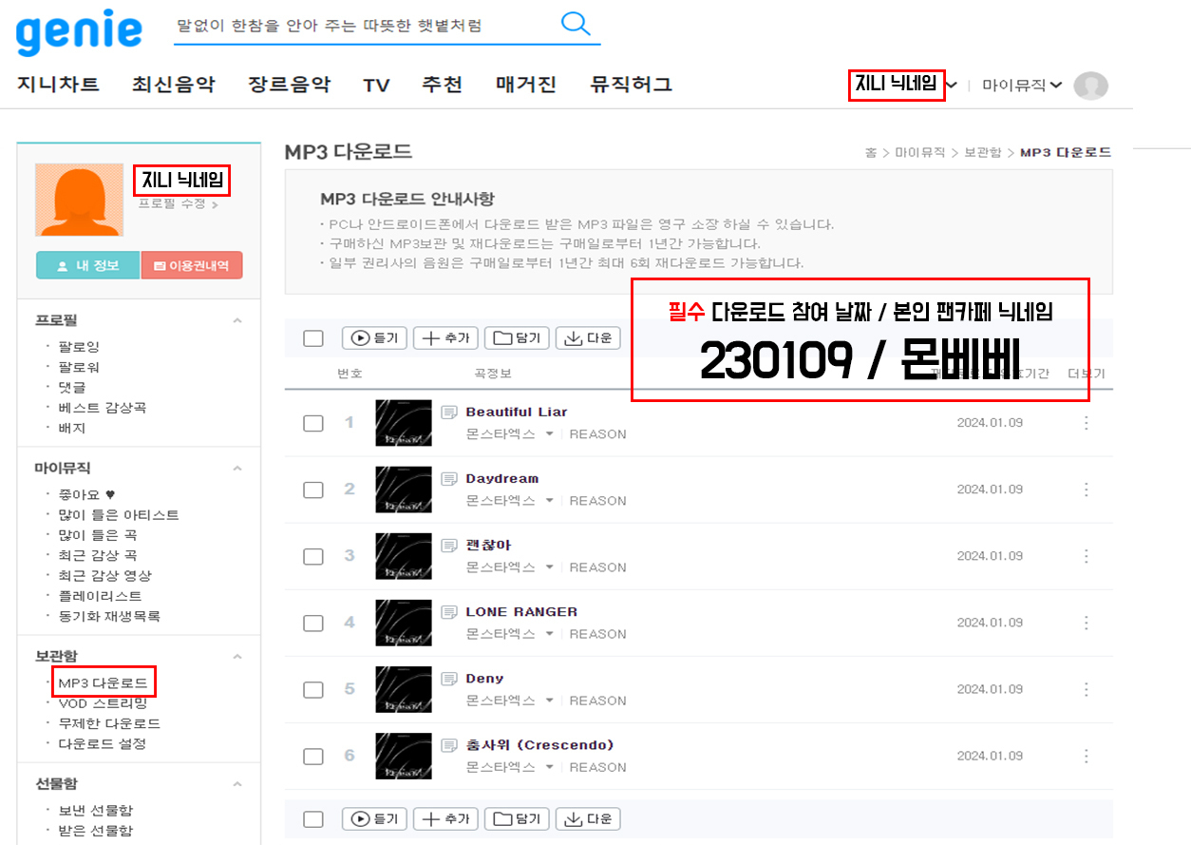The height and width of the screenshot is (845, 1191).
Task: Collapse the 프로필 sidebar section
Action: point(237,320)
